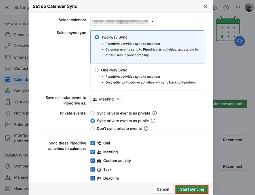Uncheck the Call activity checkbox
Viewport: 255px width, 195px height.
[x=93, y=143]
